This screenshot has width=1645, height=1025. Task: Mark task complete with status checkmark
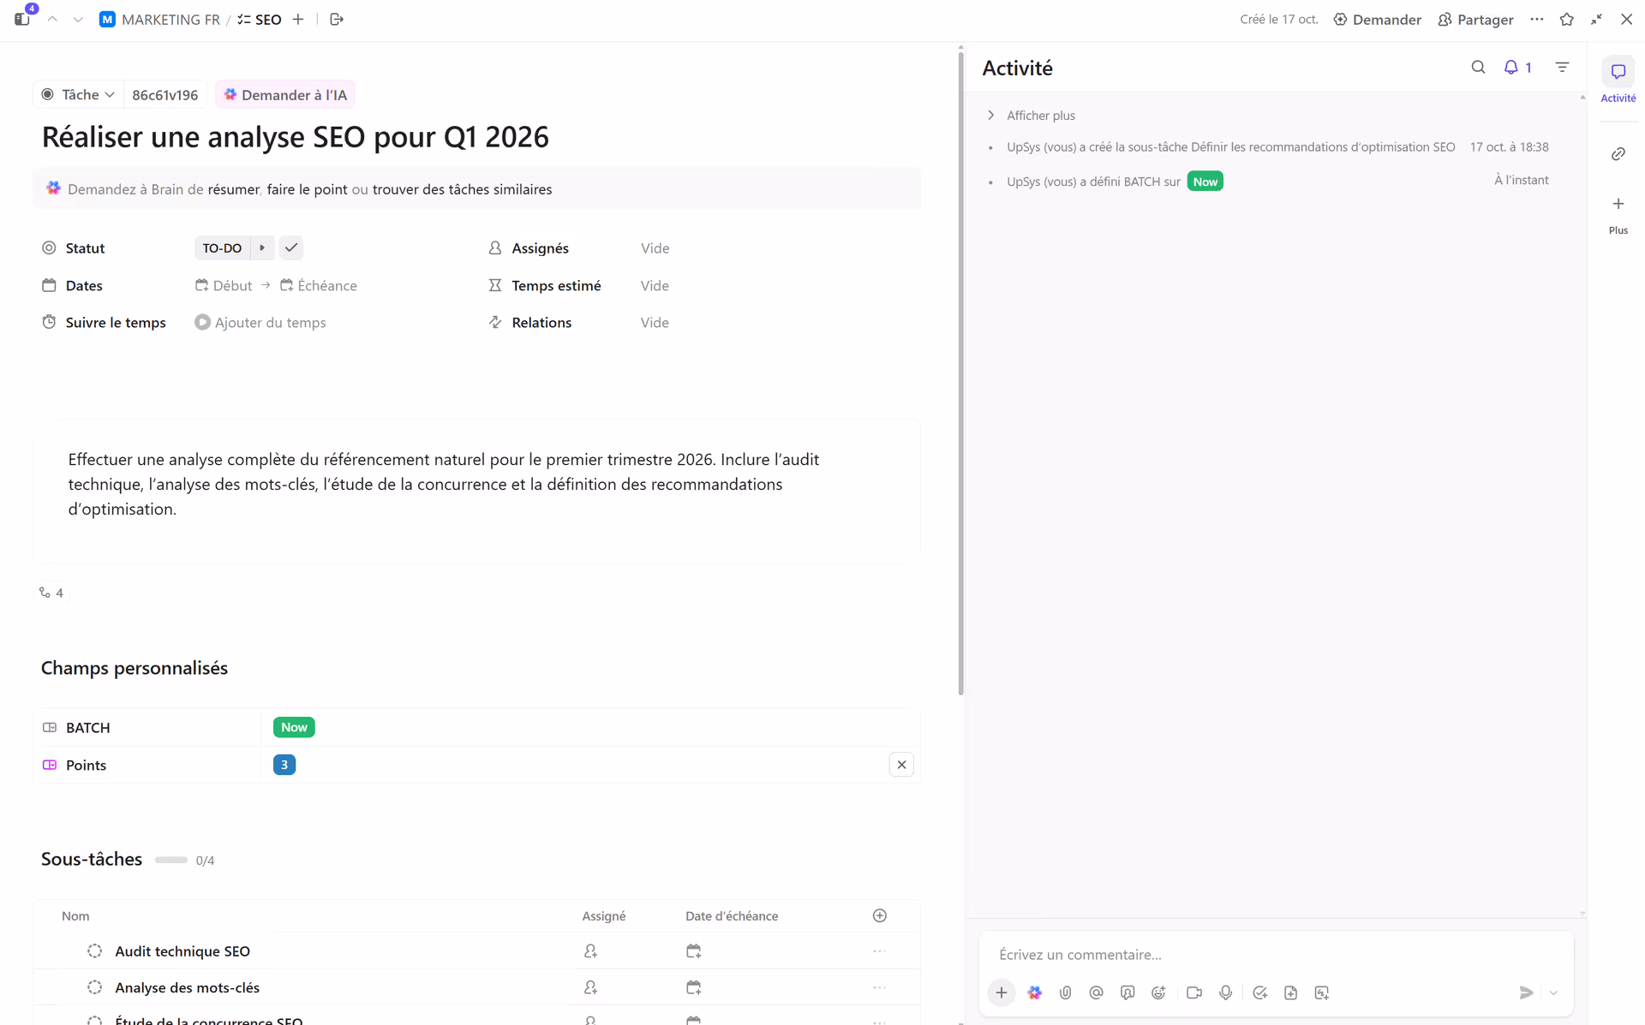pyautogui.click(x=291, y=247)
